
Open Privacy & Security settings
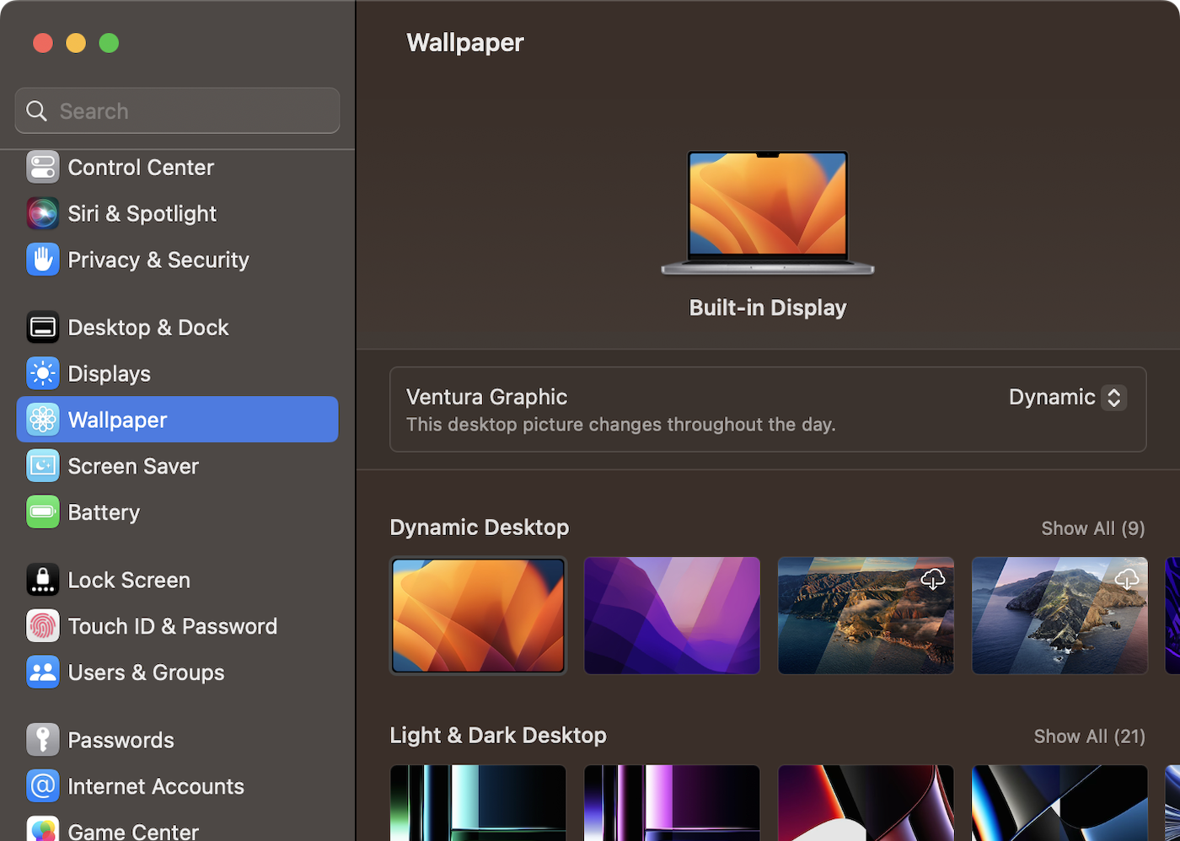click(x=42, y=260)
